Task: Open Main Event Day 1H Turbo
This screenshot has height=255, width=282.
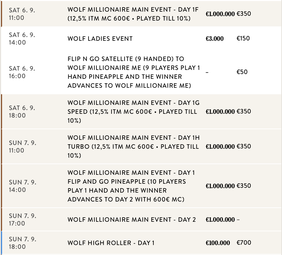Action: pyautogui.click(x=133, y=146)
